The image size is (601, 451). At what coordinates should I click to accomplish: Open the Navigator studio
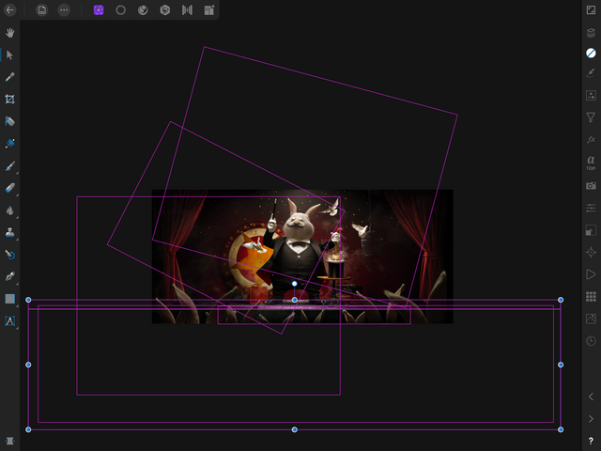click(x=591, y=253)
